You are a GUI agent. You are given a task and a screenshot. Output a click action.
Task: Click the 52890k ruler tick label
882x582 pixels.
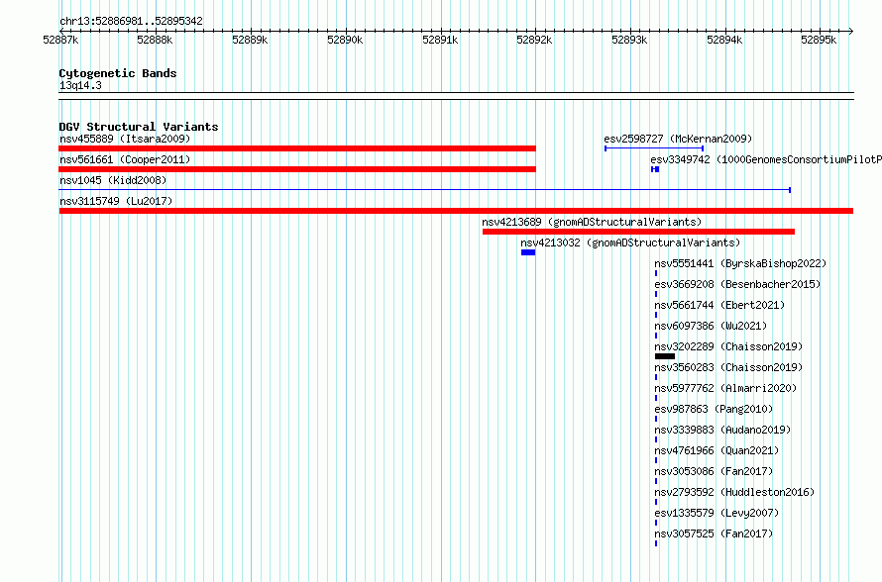(345, 40)
